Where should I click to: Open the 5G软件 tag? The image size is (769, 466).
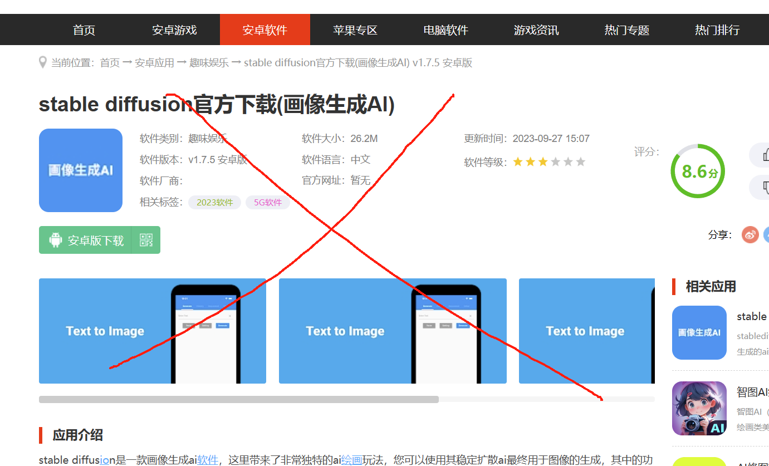[x=268, y=203]
